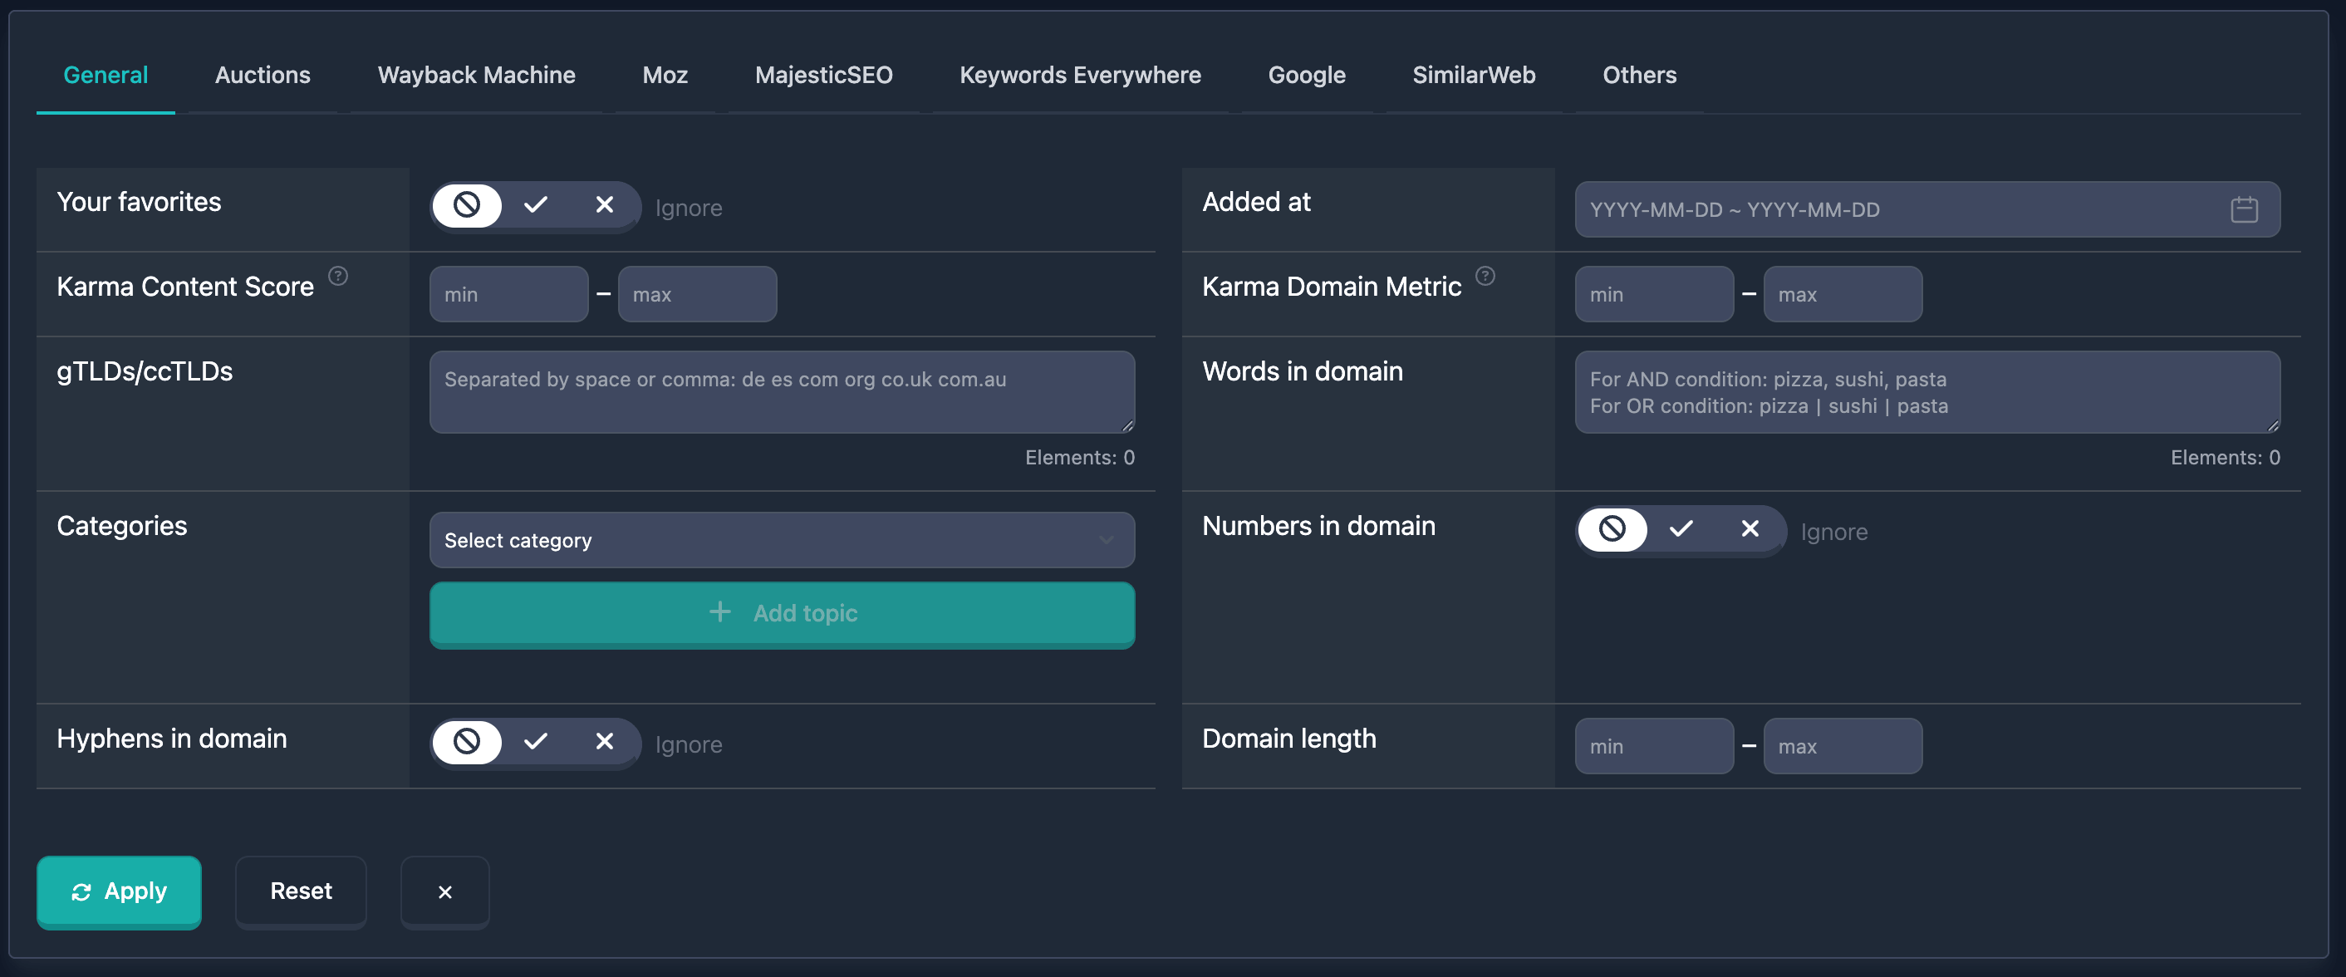The height and width of the screenshot is (977, 2346).
Task: Click the X close button beside Reset
Action: pos(444,891)
